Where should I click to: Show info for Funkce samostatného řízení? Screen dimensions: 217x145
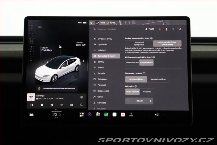[x=152, y=38]
